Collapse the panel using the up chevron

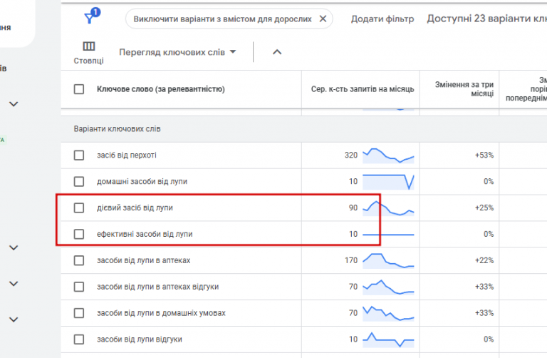(277, 52)
